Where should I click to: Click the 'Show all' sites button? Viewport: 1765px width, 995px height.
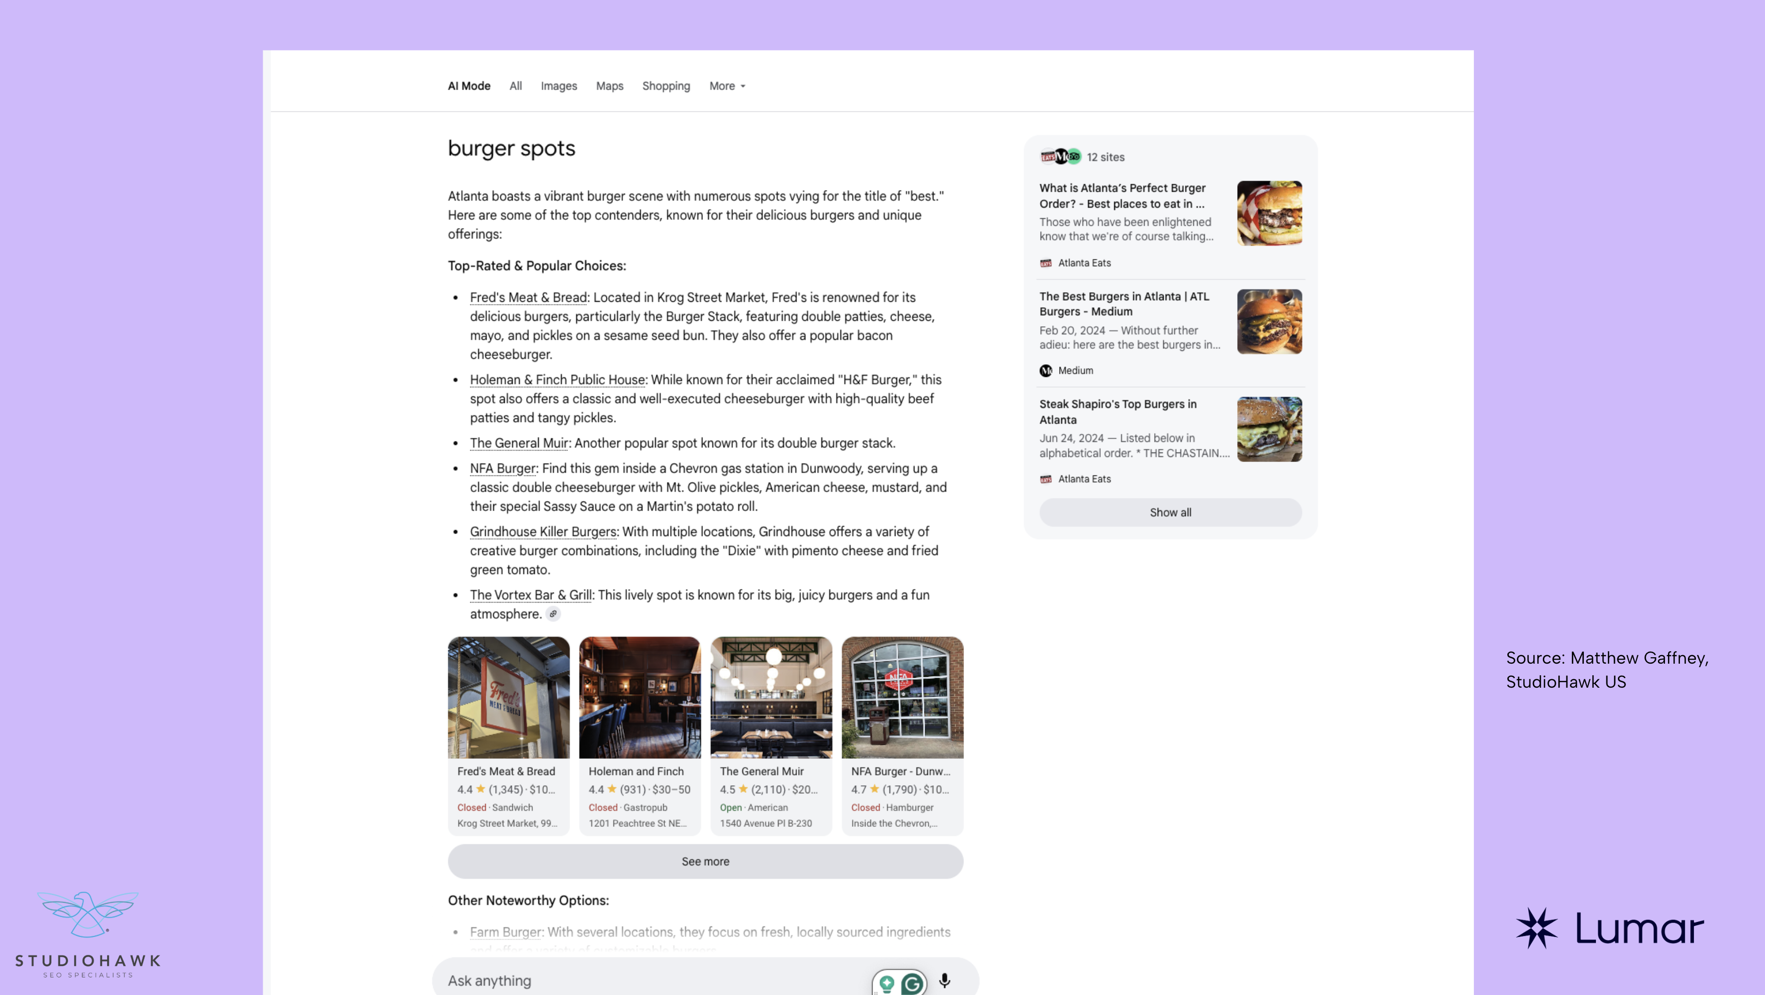click(1170, 513)
